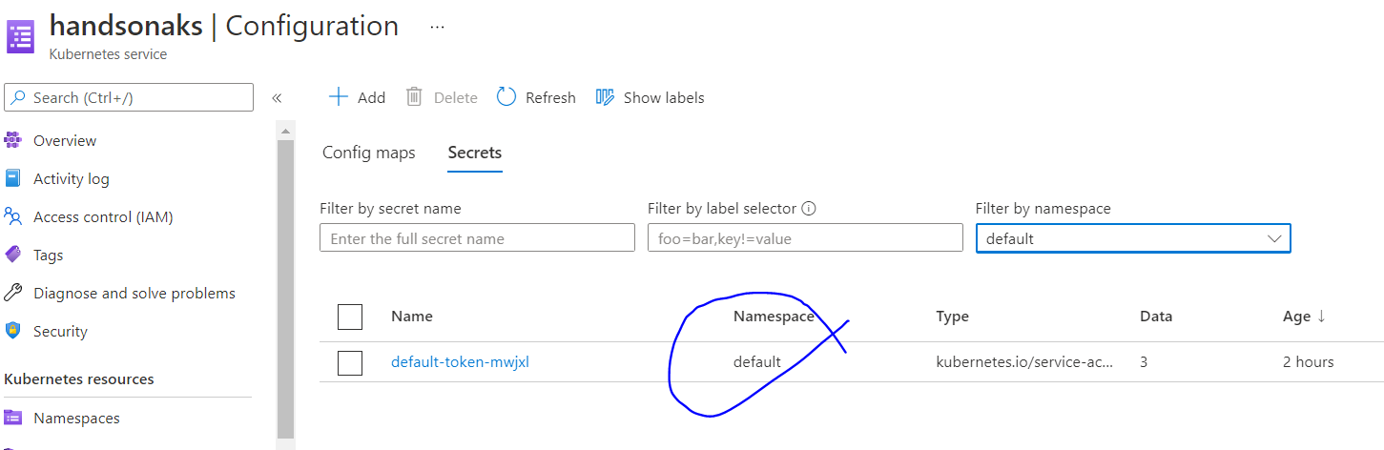Open the default-token-mwjxl secret link
Image resolution: width=1384 pixels, height=450 pixels.
point(460,362)
